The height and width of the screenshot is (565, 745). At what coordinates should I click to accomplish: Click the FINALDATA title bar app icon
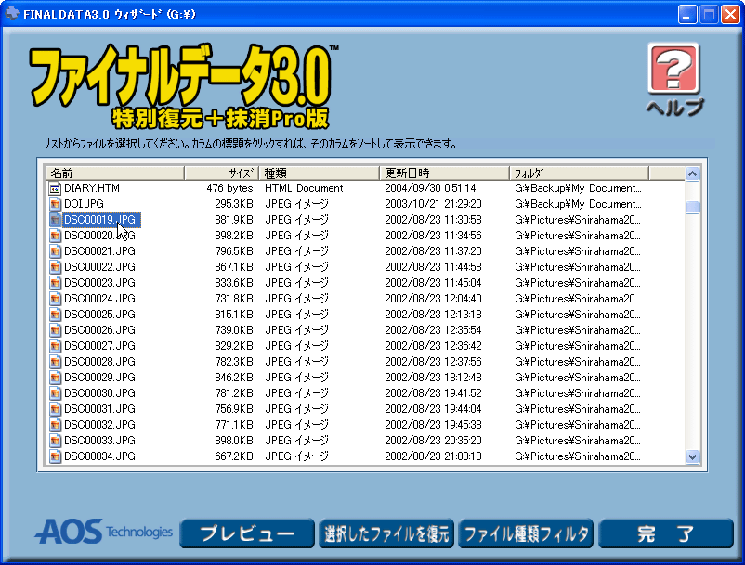pos(11,14)
